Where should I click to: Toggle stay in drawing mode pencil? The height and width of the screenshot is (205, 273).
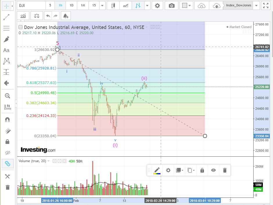click(7, 131)
